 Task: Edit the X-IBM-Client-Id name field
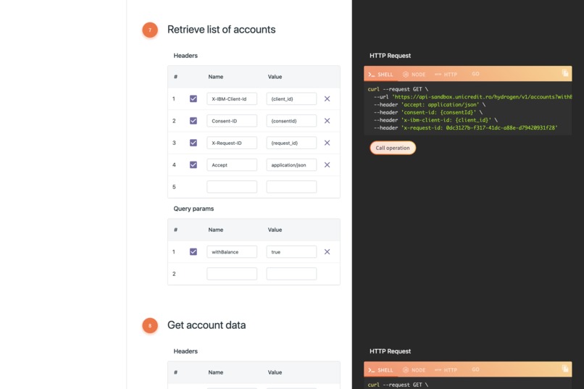232,99
